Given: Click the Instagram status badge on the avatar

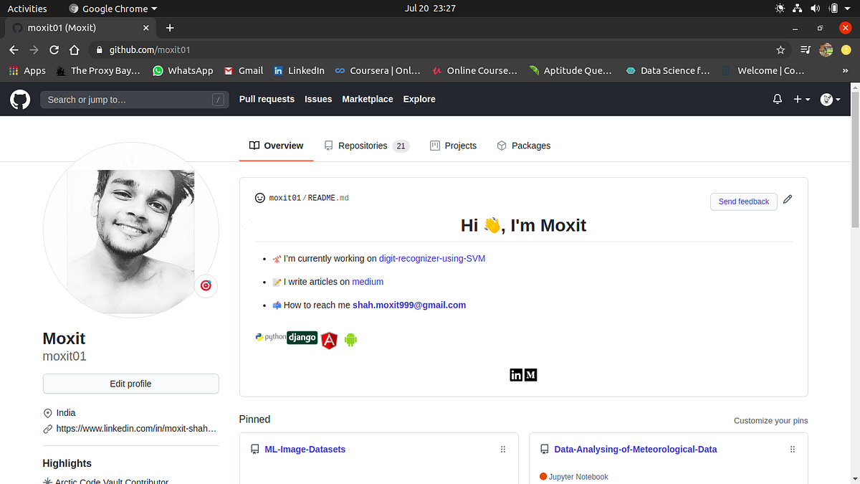Looking at the screenshot, I should (206, 285).
